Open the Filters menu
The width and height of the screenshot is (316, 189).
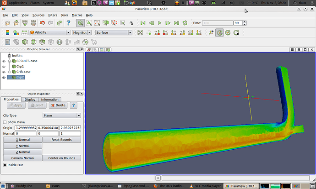(x=53, y=15)
